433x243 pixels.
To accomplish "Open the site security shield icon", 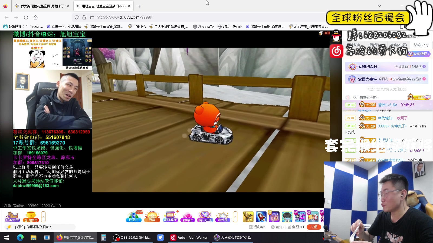I will 77,17.
